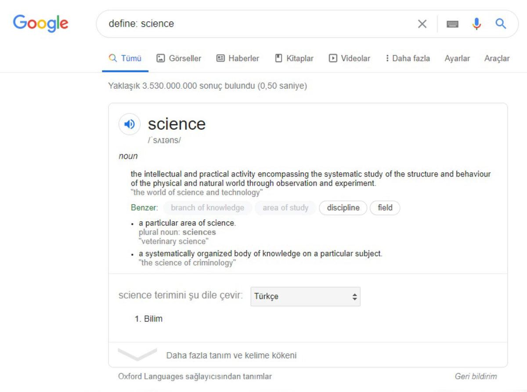Click the Videolar play icon
The width and height of the screenshot is (527, 392).
pyautogui.click(x=334, y=58)
